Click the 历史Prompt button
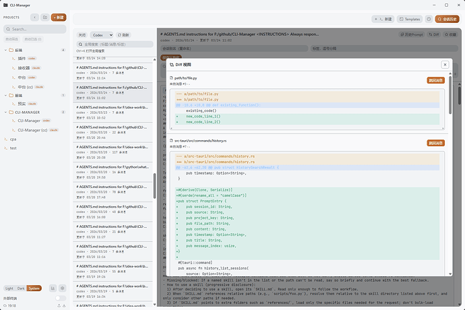 click(x=412, y=34)
